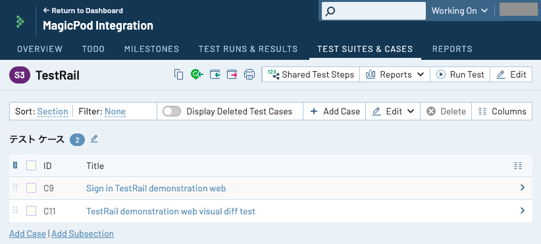This screenshot has width=541, height=244.
Task: Click the drag handle on row C9
Action: (15, 187)
